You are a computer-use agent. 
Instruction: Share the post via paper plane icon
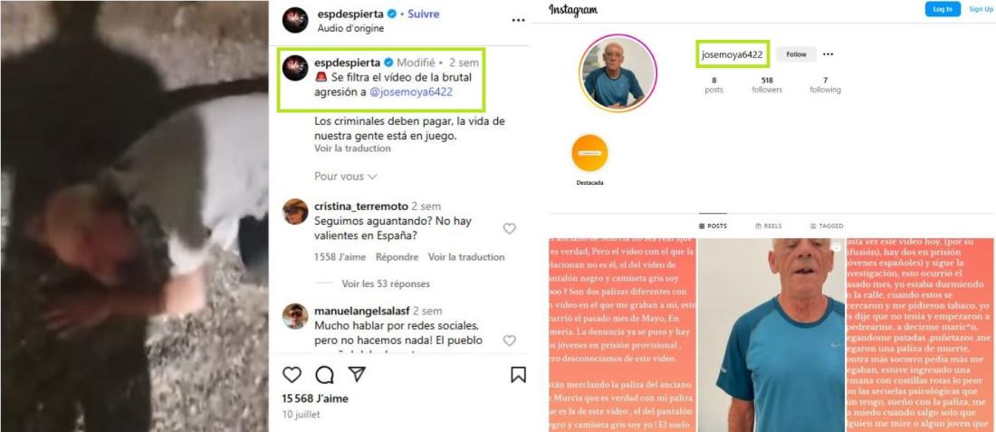click(357, 374)
